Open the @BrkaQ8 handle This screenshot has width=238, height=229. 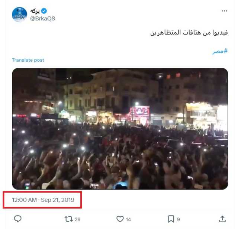[43, 19]
